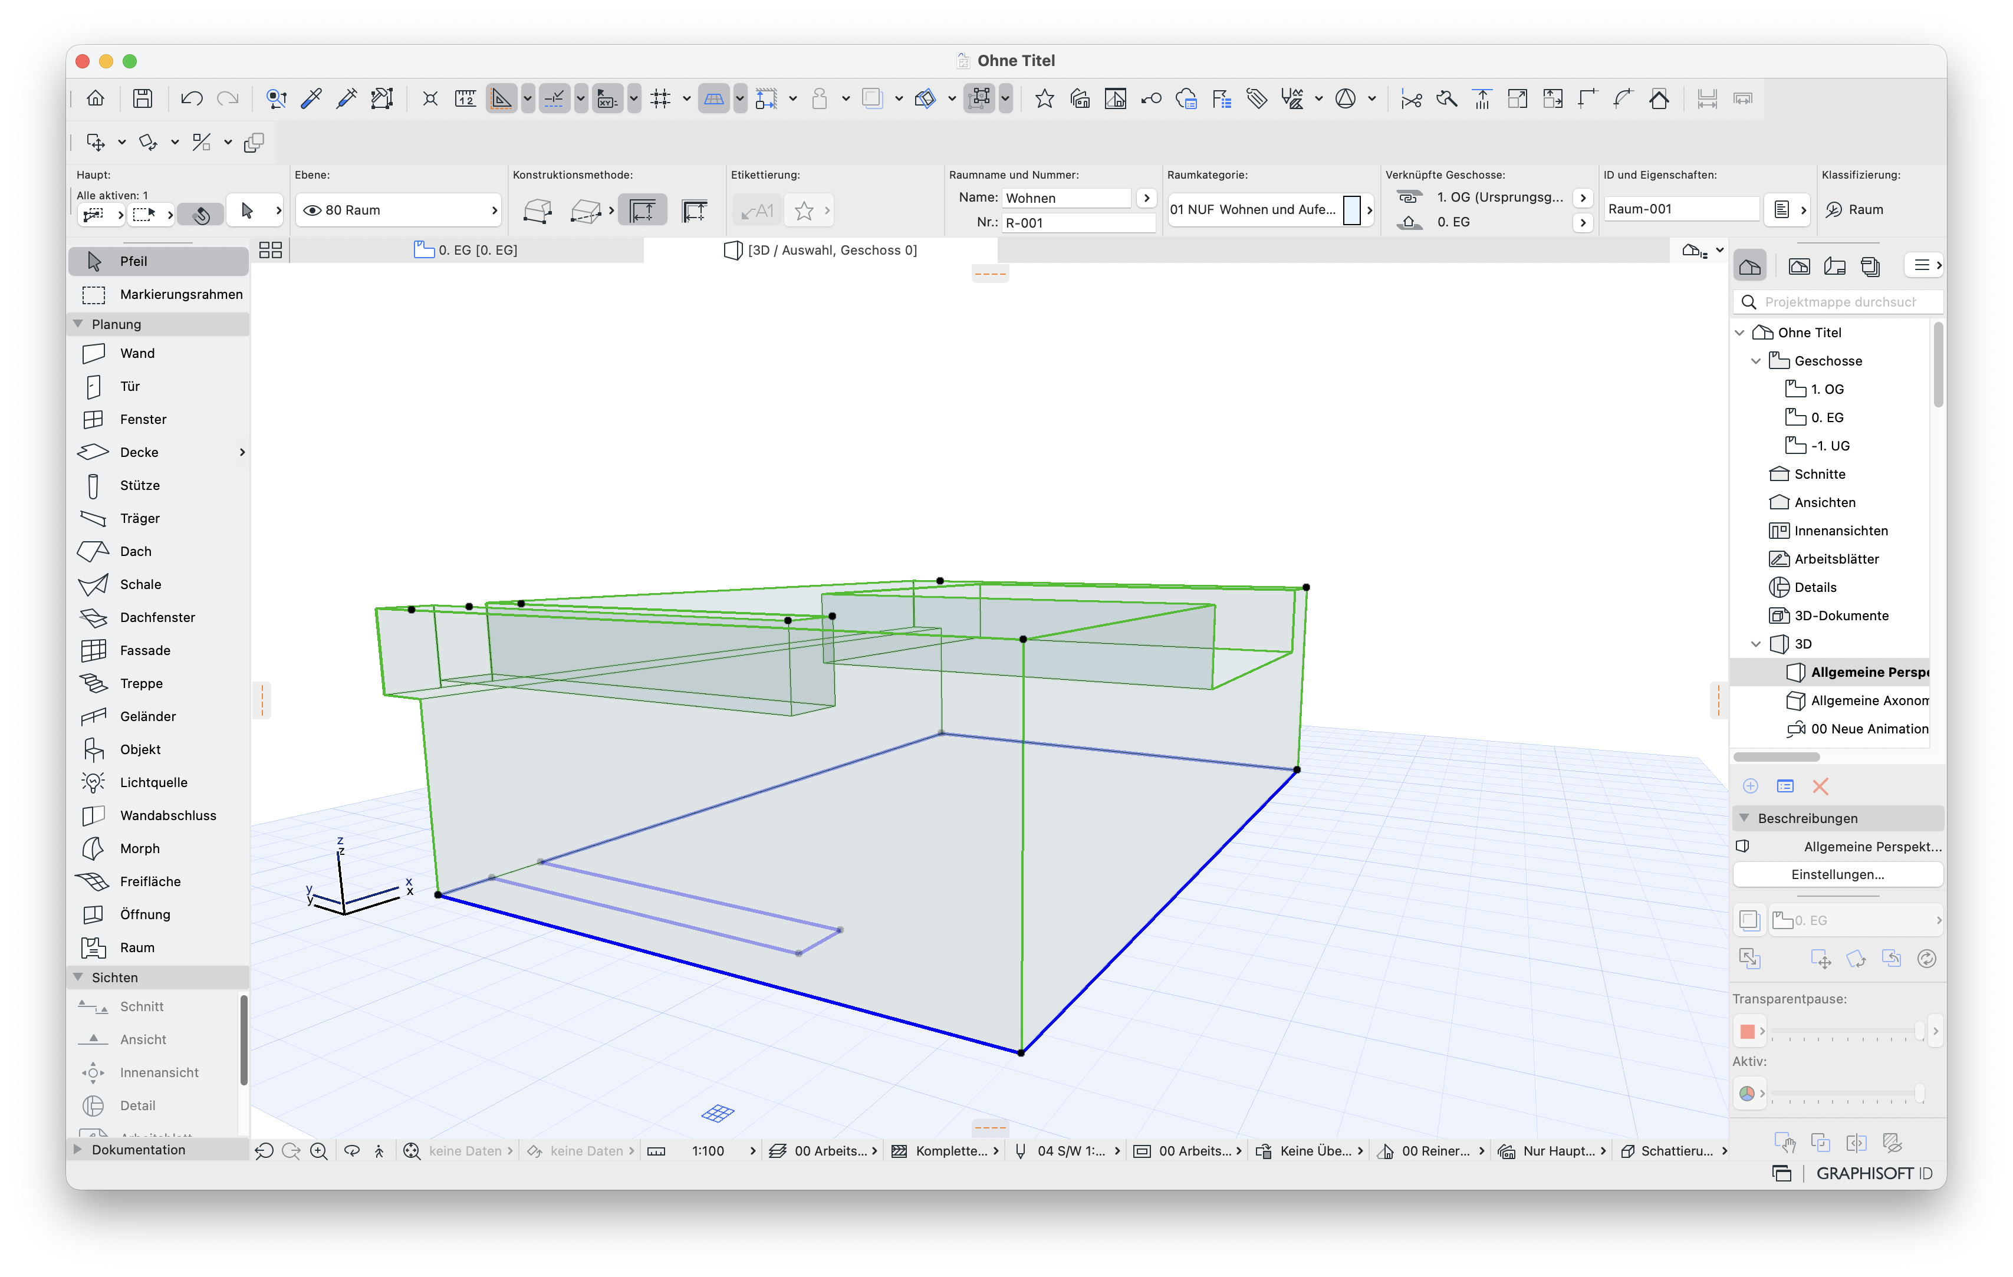Click the Save icon in toolbar
The width and height of the screenshot is (2013, 1277).
(x=143, y=98)
